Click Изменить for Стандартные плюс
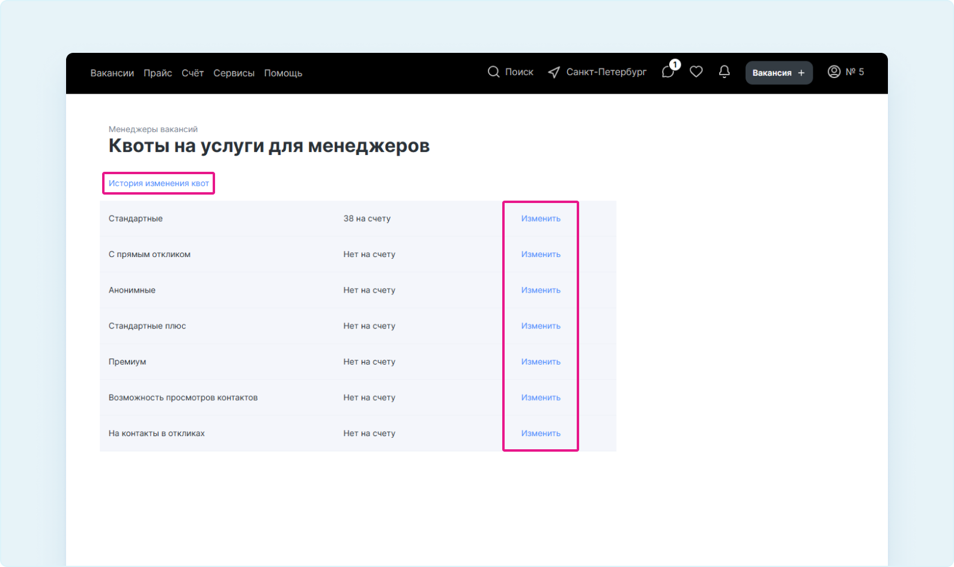 (x=541, y=326)
